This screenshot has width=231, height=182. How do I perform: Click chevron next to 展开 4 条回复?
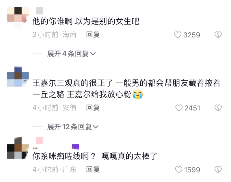pos(93,54)
